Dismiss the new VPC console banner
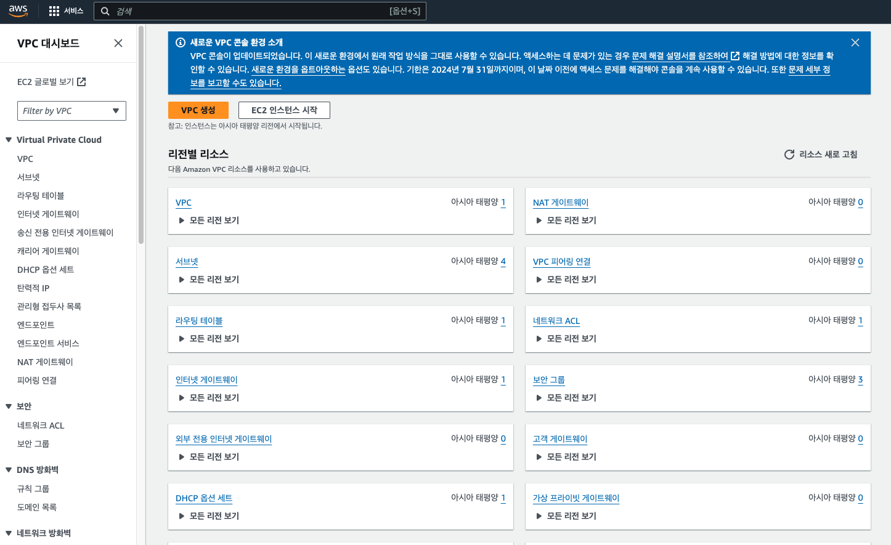Image resolution: width=891 pixels, height=545 pixels. (x=855, y=42)
